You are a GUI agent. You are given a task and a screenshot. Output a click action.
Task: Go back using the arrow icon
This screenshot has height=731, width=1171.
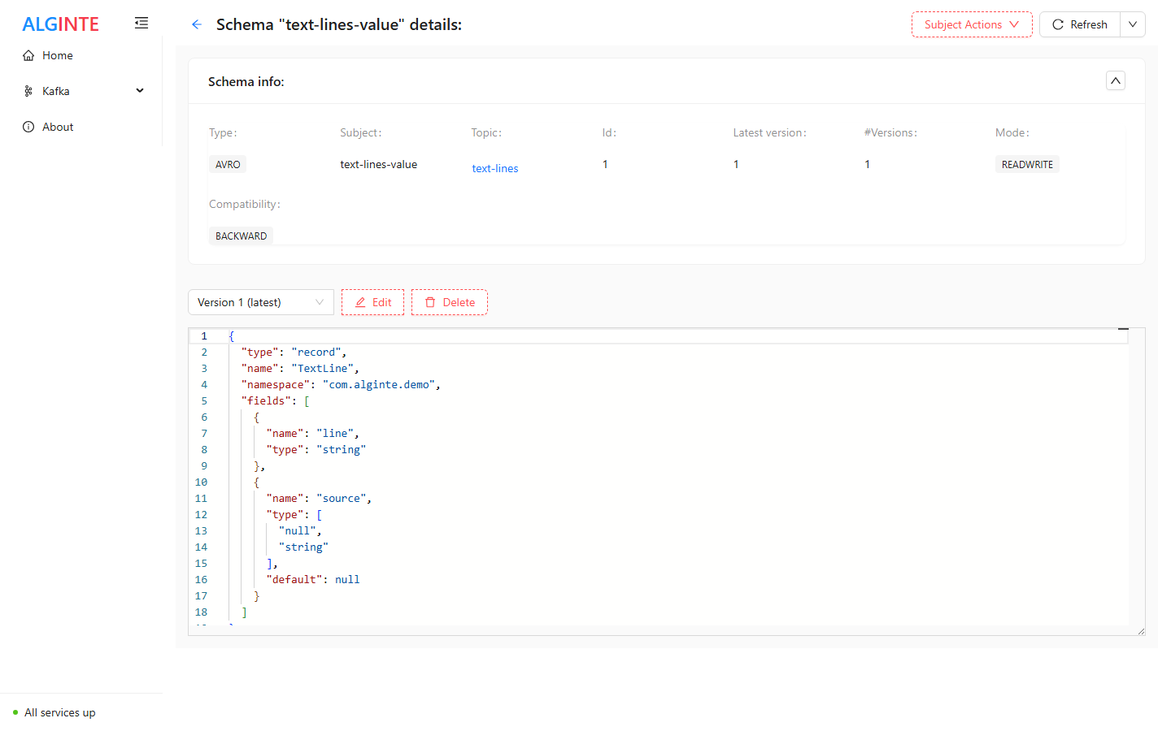coord(197,24)
